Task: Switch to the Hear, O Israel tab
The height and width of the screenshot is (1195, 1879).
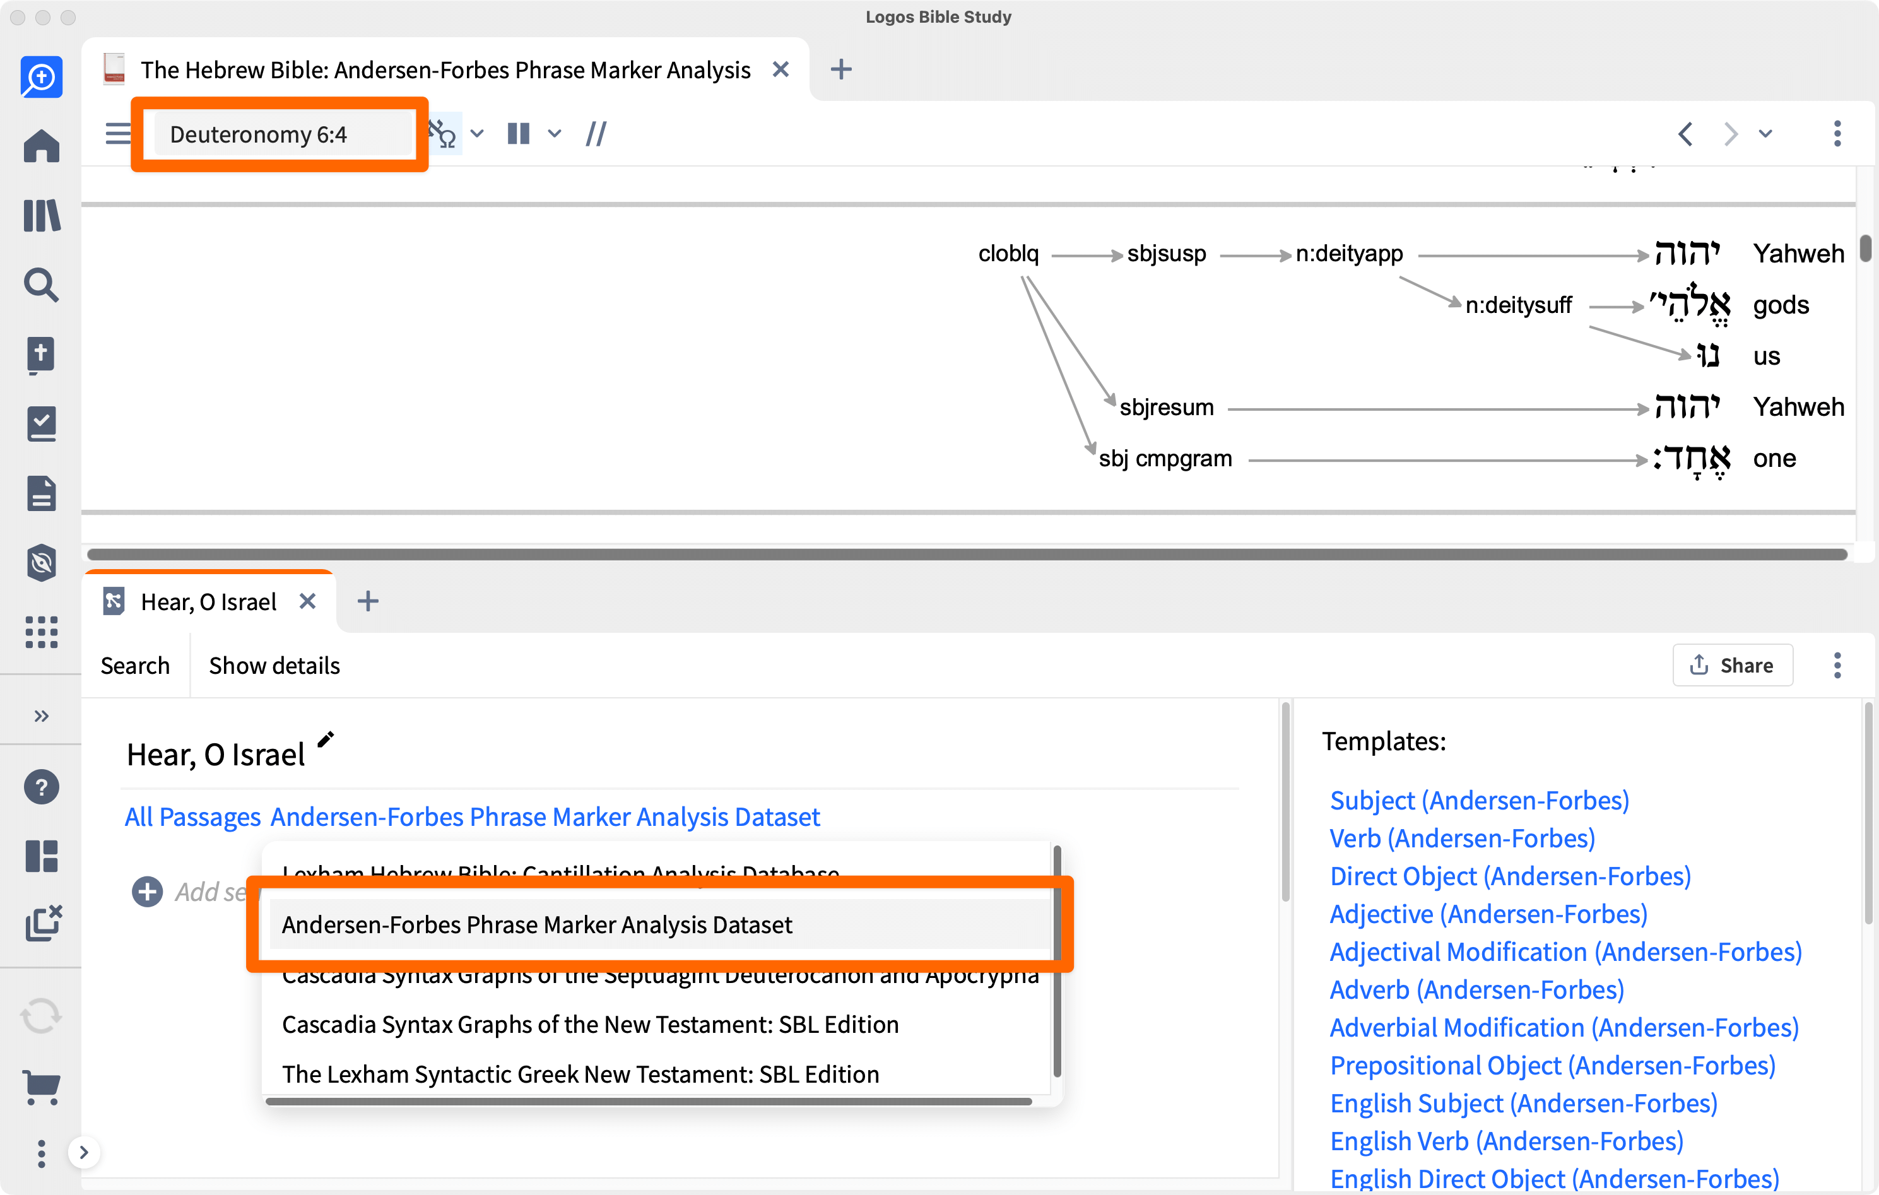Action: pos(209,601)
